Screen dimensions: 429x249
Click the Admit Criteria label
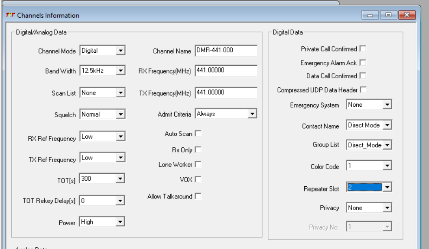(174, 115)
